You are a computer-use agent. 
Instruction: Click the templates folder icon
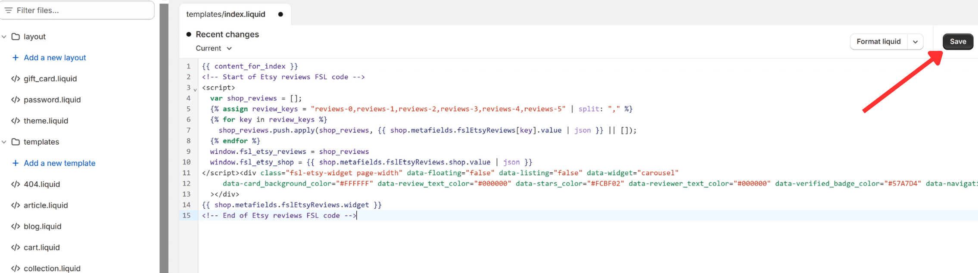[x=16, y=142]
